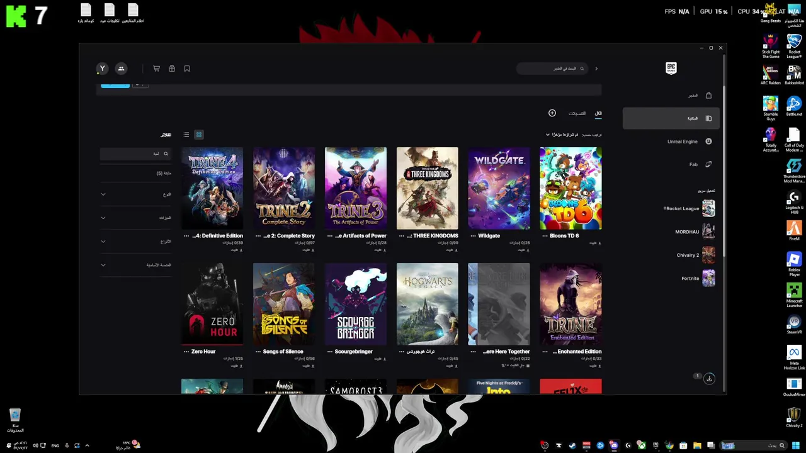
Task: Click Install under Bloons TD 6
Action: click(x=594, y=243)
